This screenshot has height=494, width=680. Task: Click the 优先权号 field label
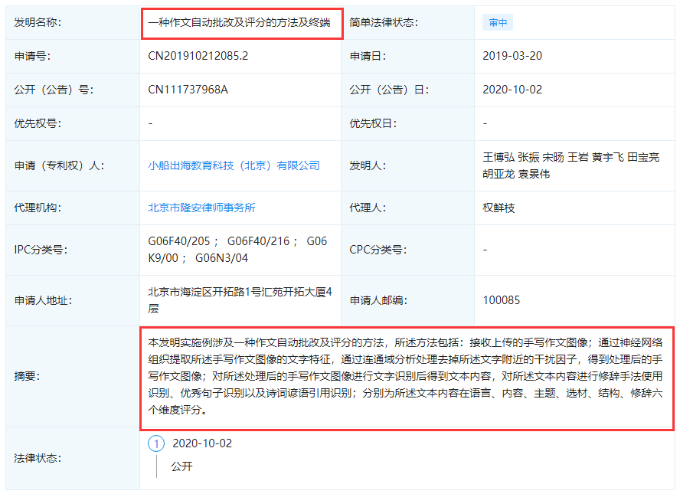click(x=38, y=123)
